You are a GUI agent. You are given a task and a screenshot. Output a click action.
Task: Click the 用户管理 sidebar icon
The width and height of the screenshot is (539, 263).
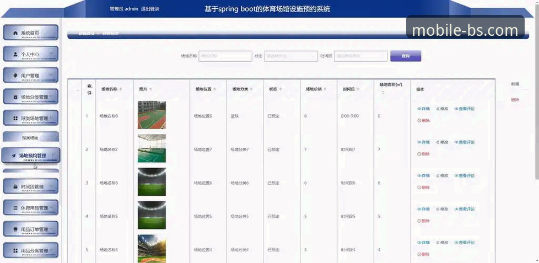[x=15, y=76]
